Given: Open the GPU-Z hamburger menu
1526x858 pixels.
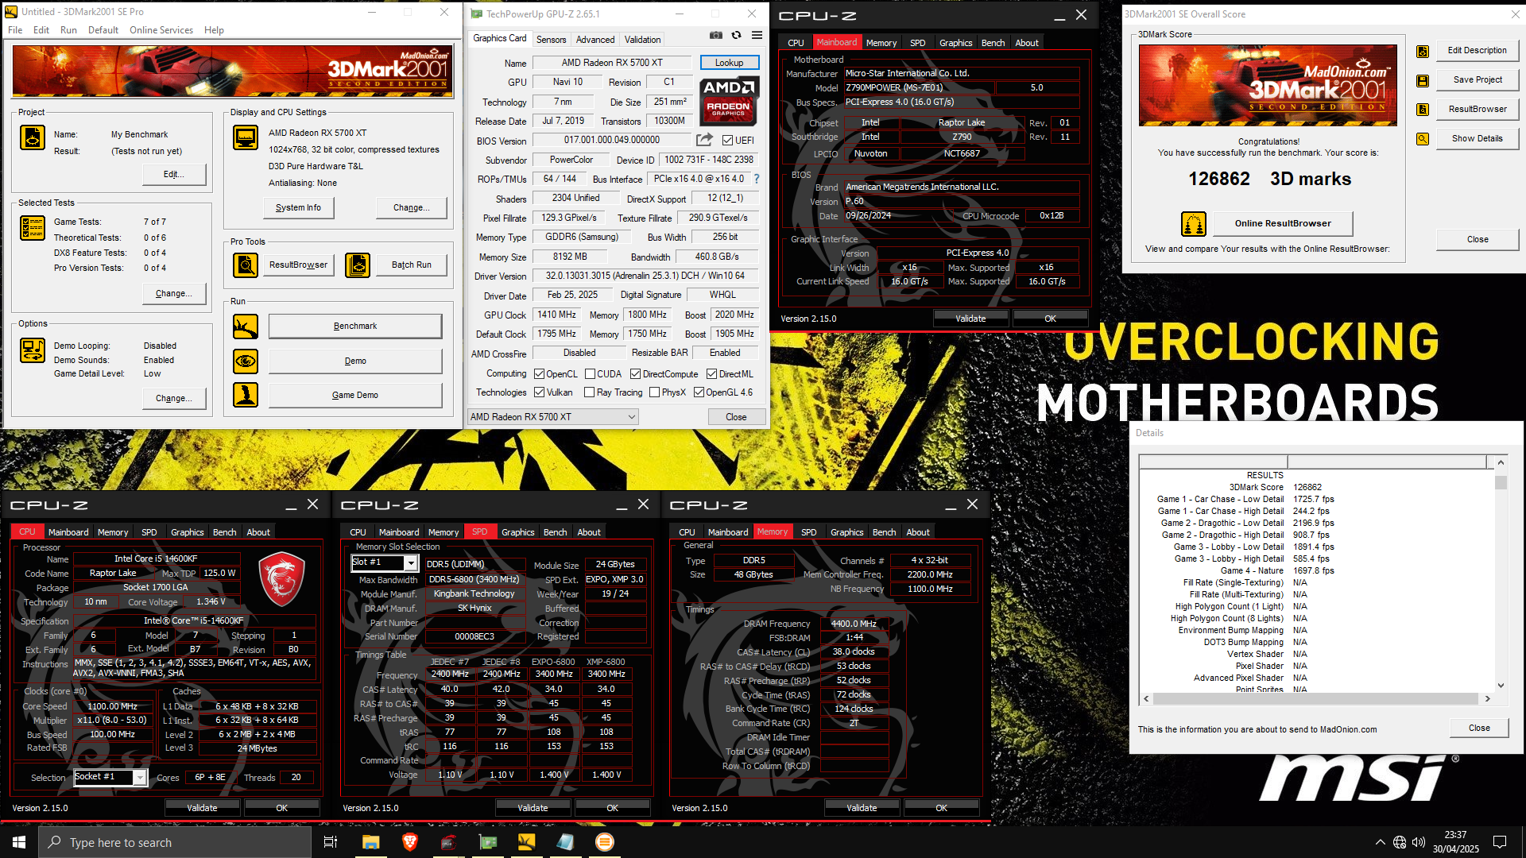Looking at the screenshot, I should tap(757, 36).
